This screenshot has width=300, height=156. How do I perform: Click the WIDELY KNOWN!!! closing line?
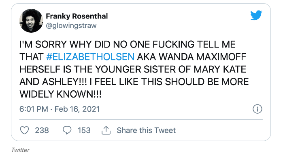click(x=60, y=94)
